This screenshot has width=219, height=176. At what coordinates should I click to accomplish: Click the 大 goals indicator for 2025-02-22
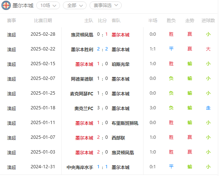[208, 49]
